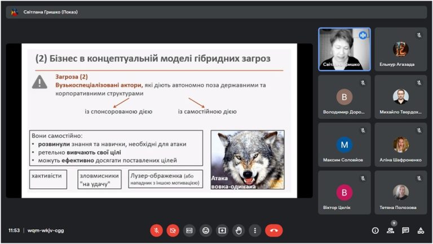Click the muted mic icon on Михайло Твердох... tile
This screenshot has width=433, height=244.
pyautogui.click(x=419, y=82)
